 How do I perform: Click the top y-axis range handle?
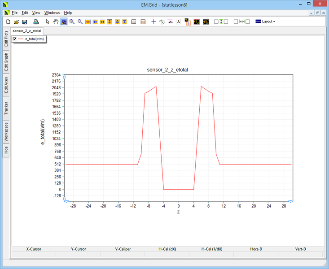coord(65,77)
